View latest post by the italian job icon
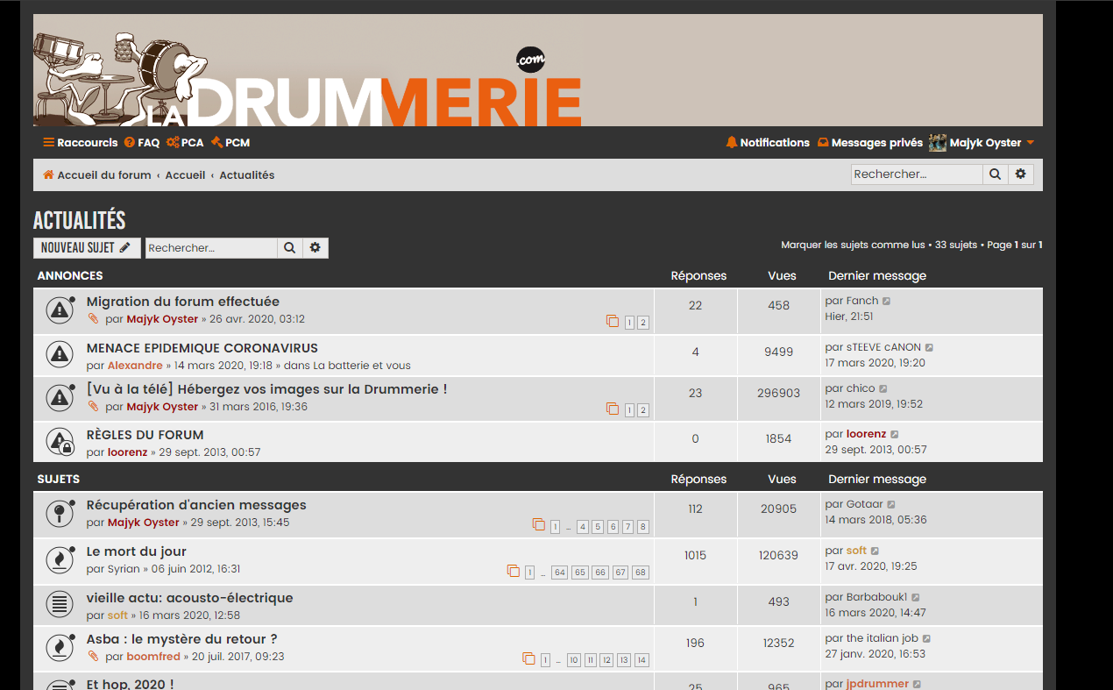This screenshot has height=690, width=1113. [926, 638]
